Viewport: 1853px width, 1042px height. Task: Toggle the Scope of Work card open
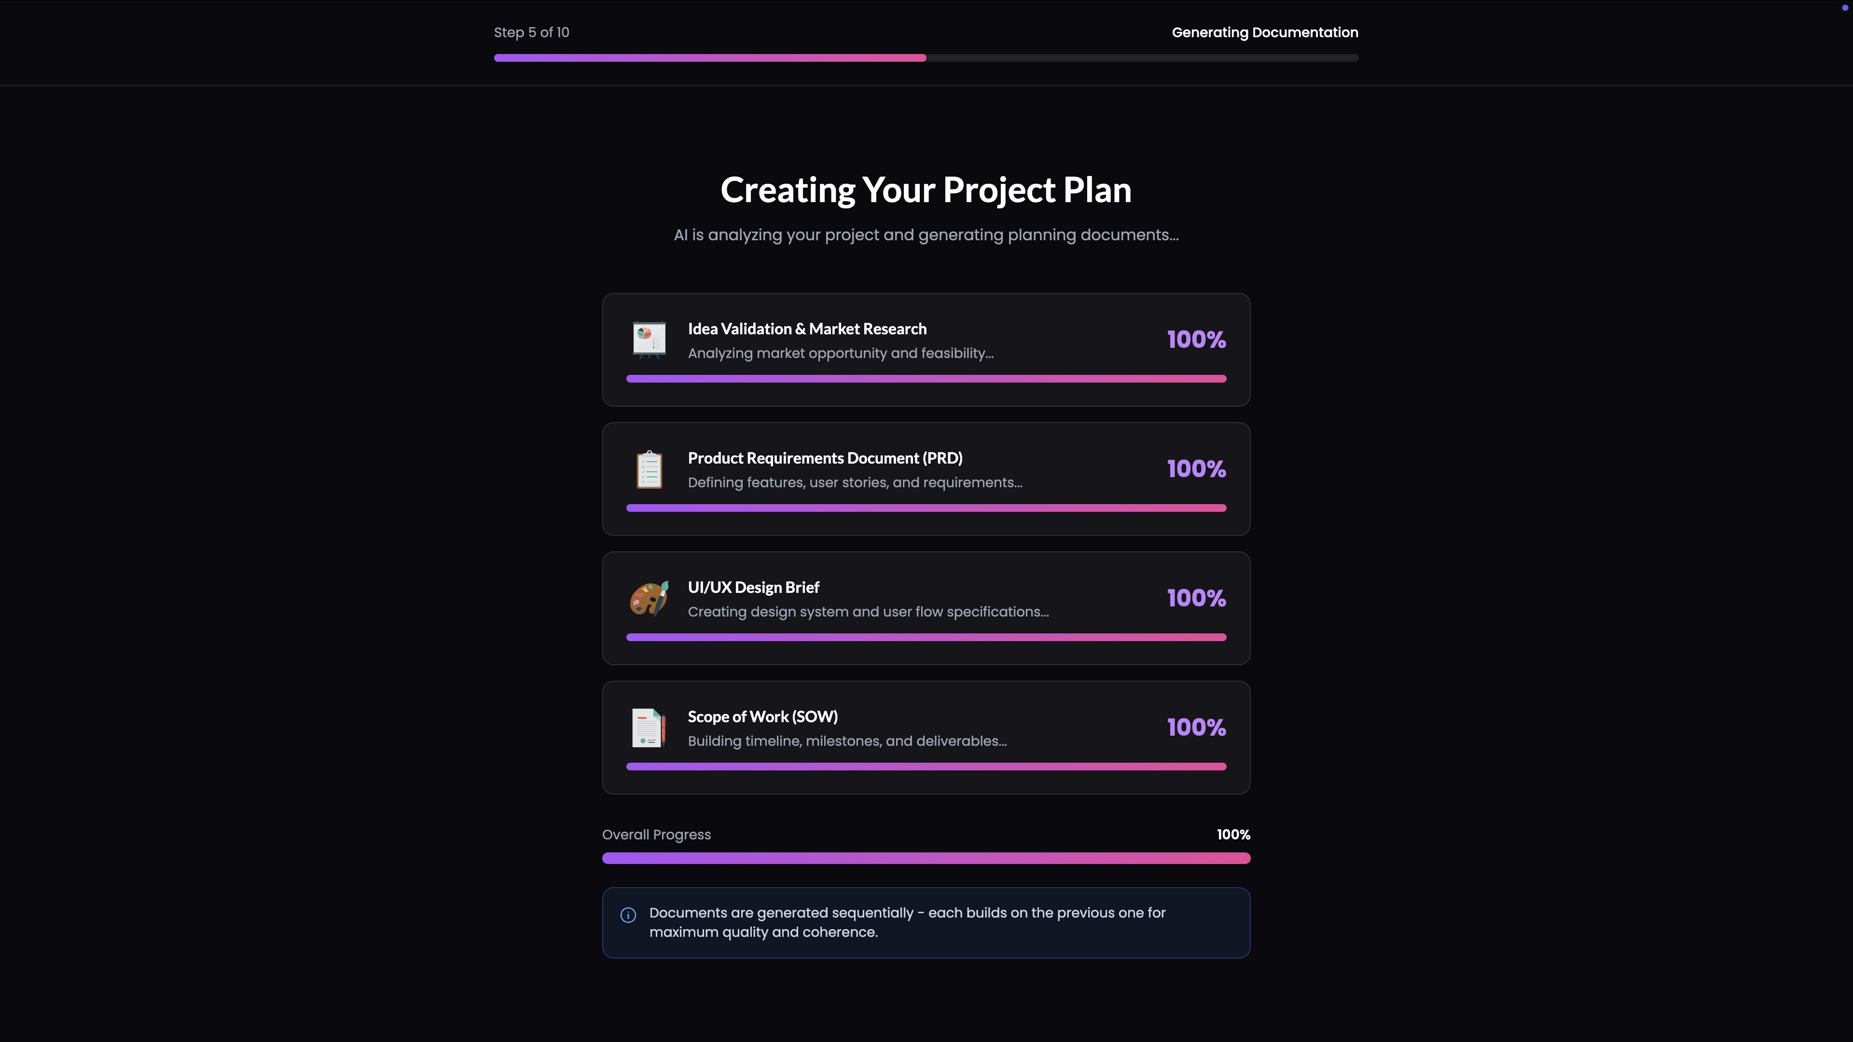(926, 738)
